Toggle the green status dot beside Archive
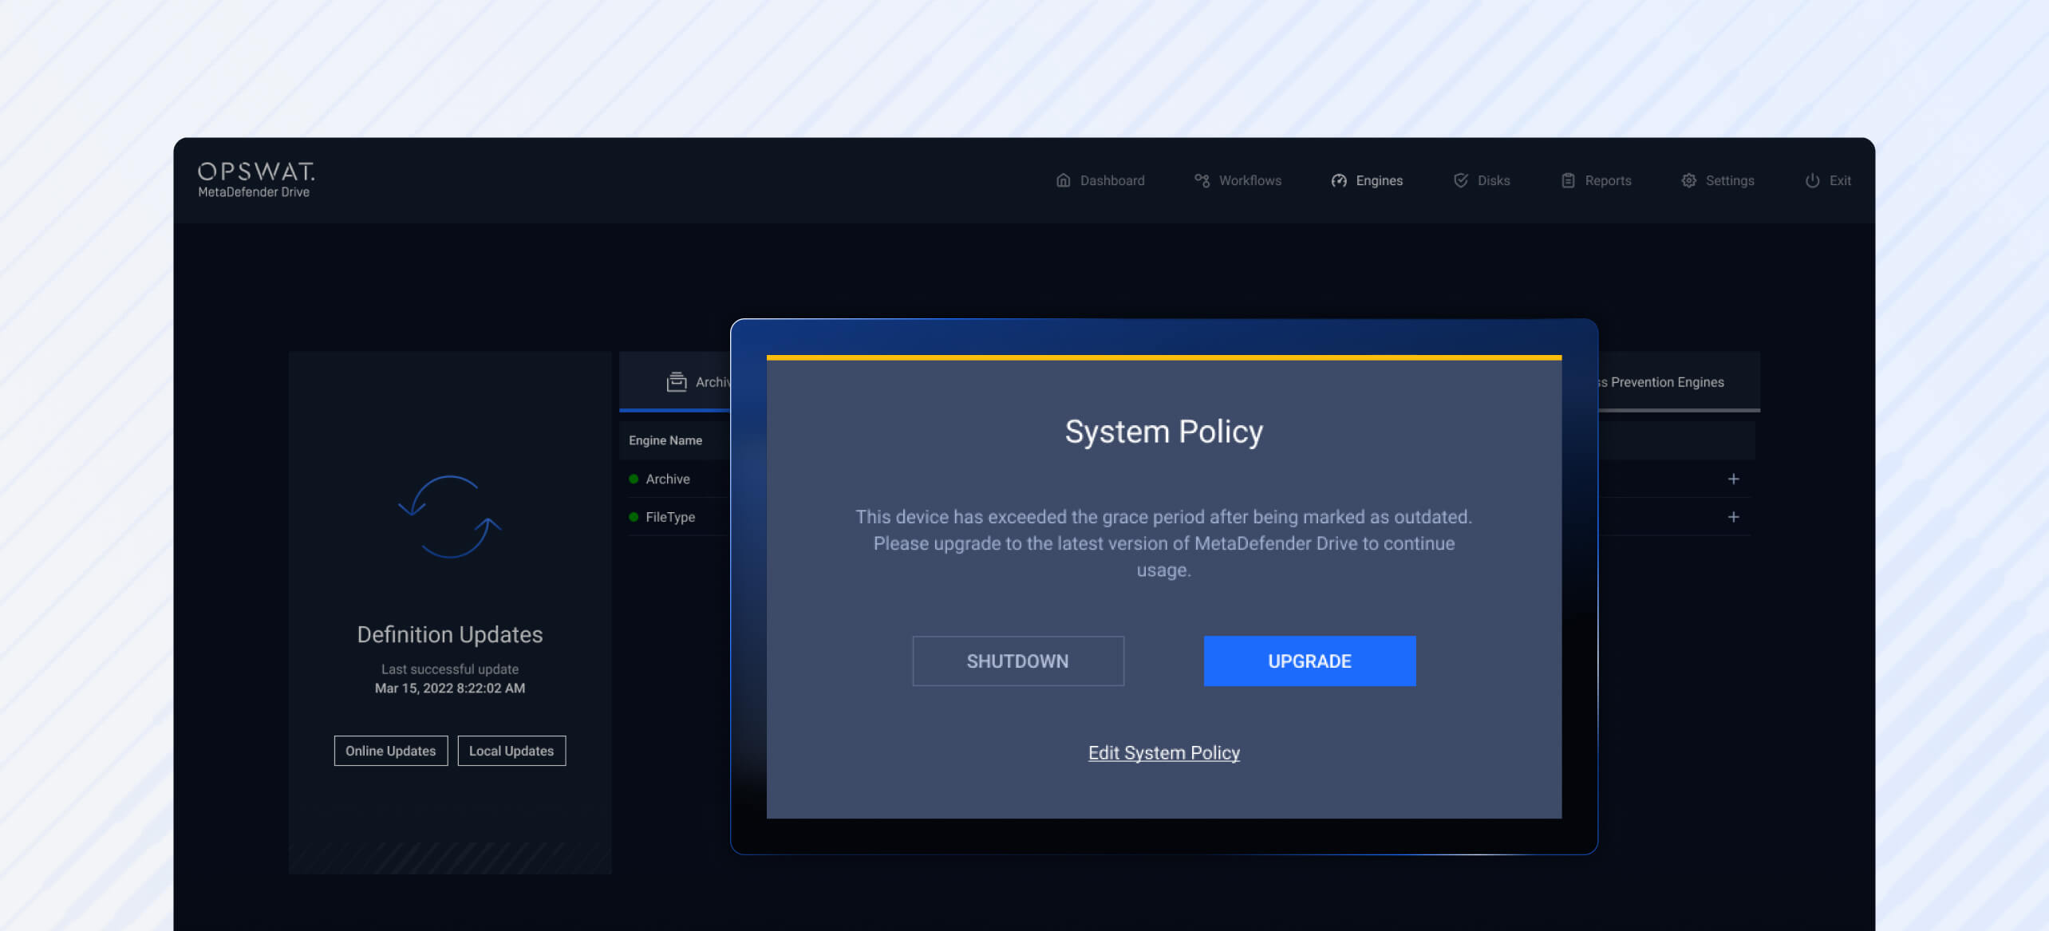This screenshot has width=2049, height=931. 633,479
